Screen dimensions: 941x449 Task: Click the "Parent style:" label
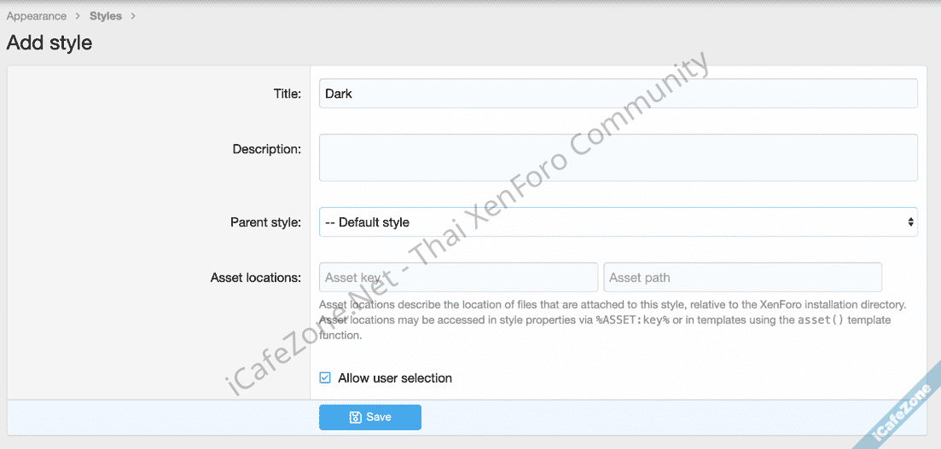265,222
